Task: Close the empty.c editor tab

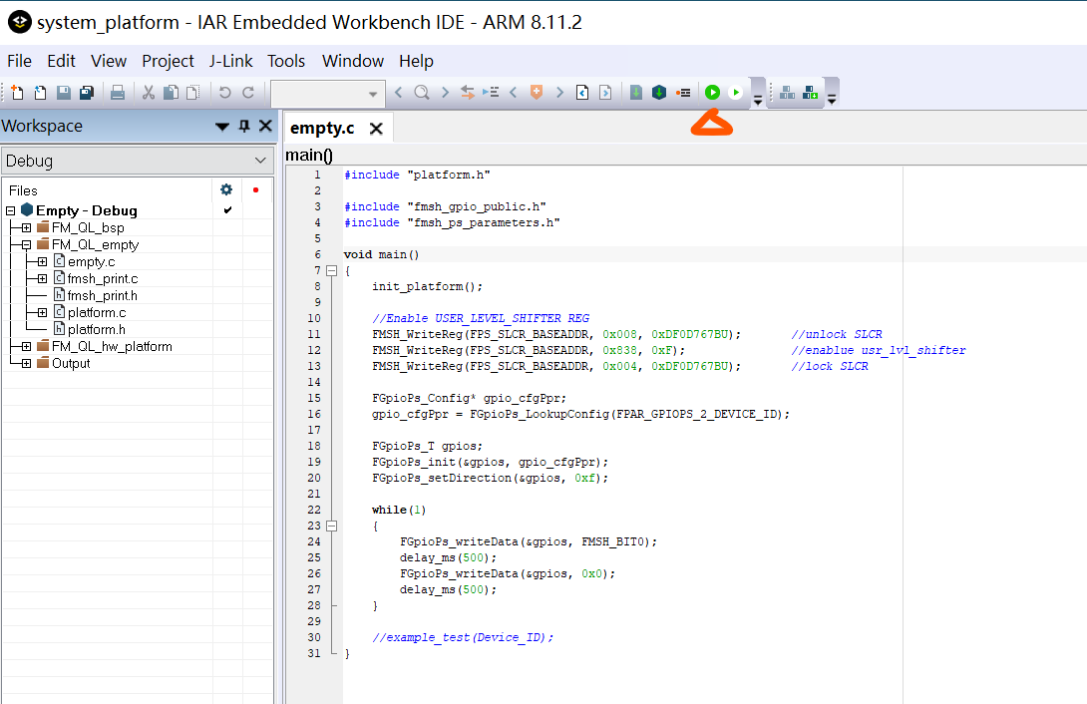Action: (x=376, y=129)
